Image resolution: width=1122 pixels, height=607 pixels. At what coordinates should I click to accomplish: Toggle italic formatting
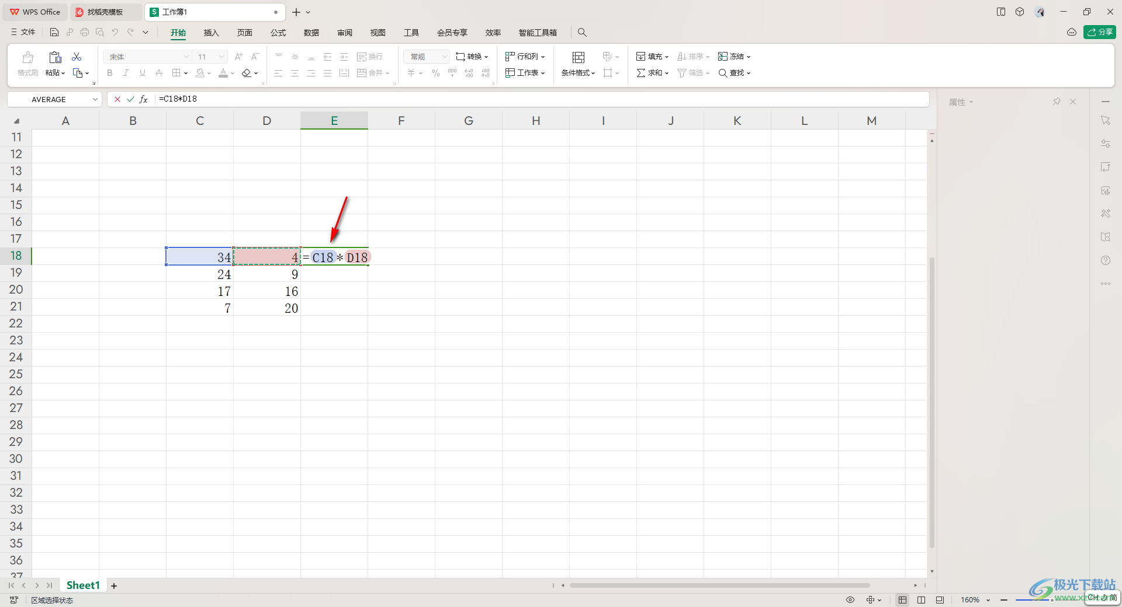point(126,73)
